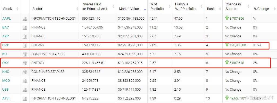This screenshot has height=103, width=277.
Task: Select market value $25,918,973,000
Action: [130, 45]
